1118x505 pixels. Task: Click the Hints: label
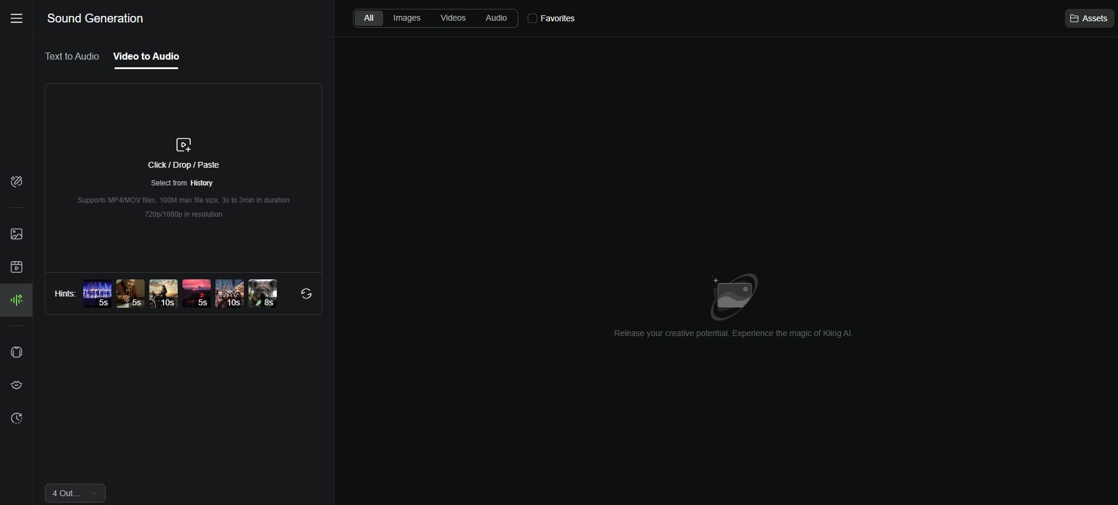(65, 294)
